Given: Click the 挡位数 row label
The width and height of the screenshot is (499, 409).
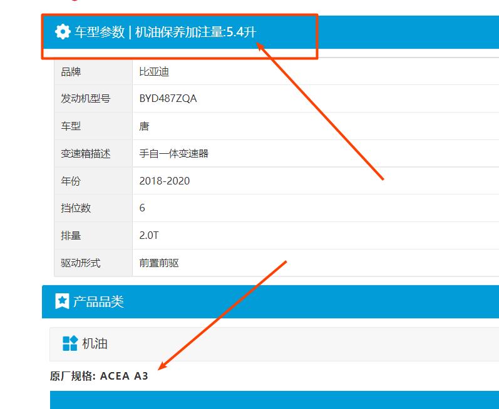Looking at the screenshot, I should [x=76, y=208].
